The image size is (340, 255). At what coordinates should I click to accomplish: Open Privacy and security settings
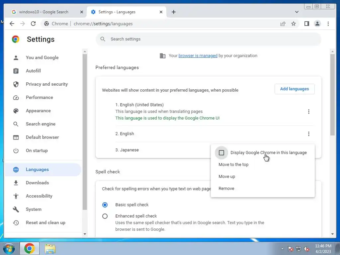[42, 84]
